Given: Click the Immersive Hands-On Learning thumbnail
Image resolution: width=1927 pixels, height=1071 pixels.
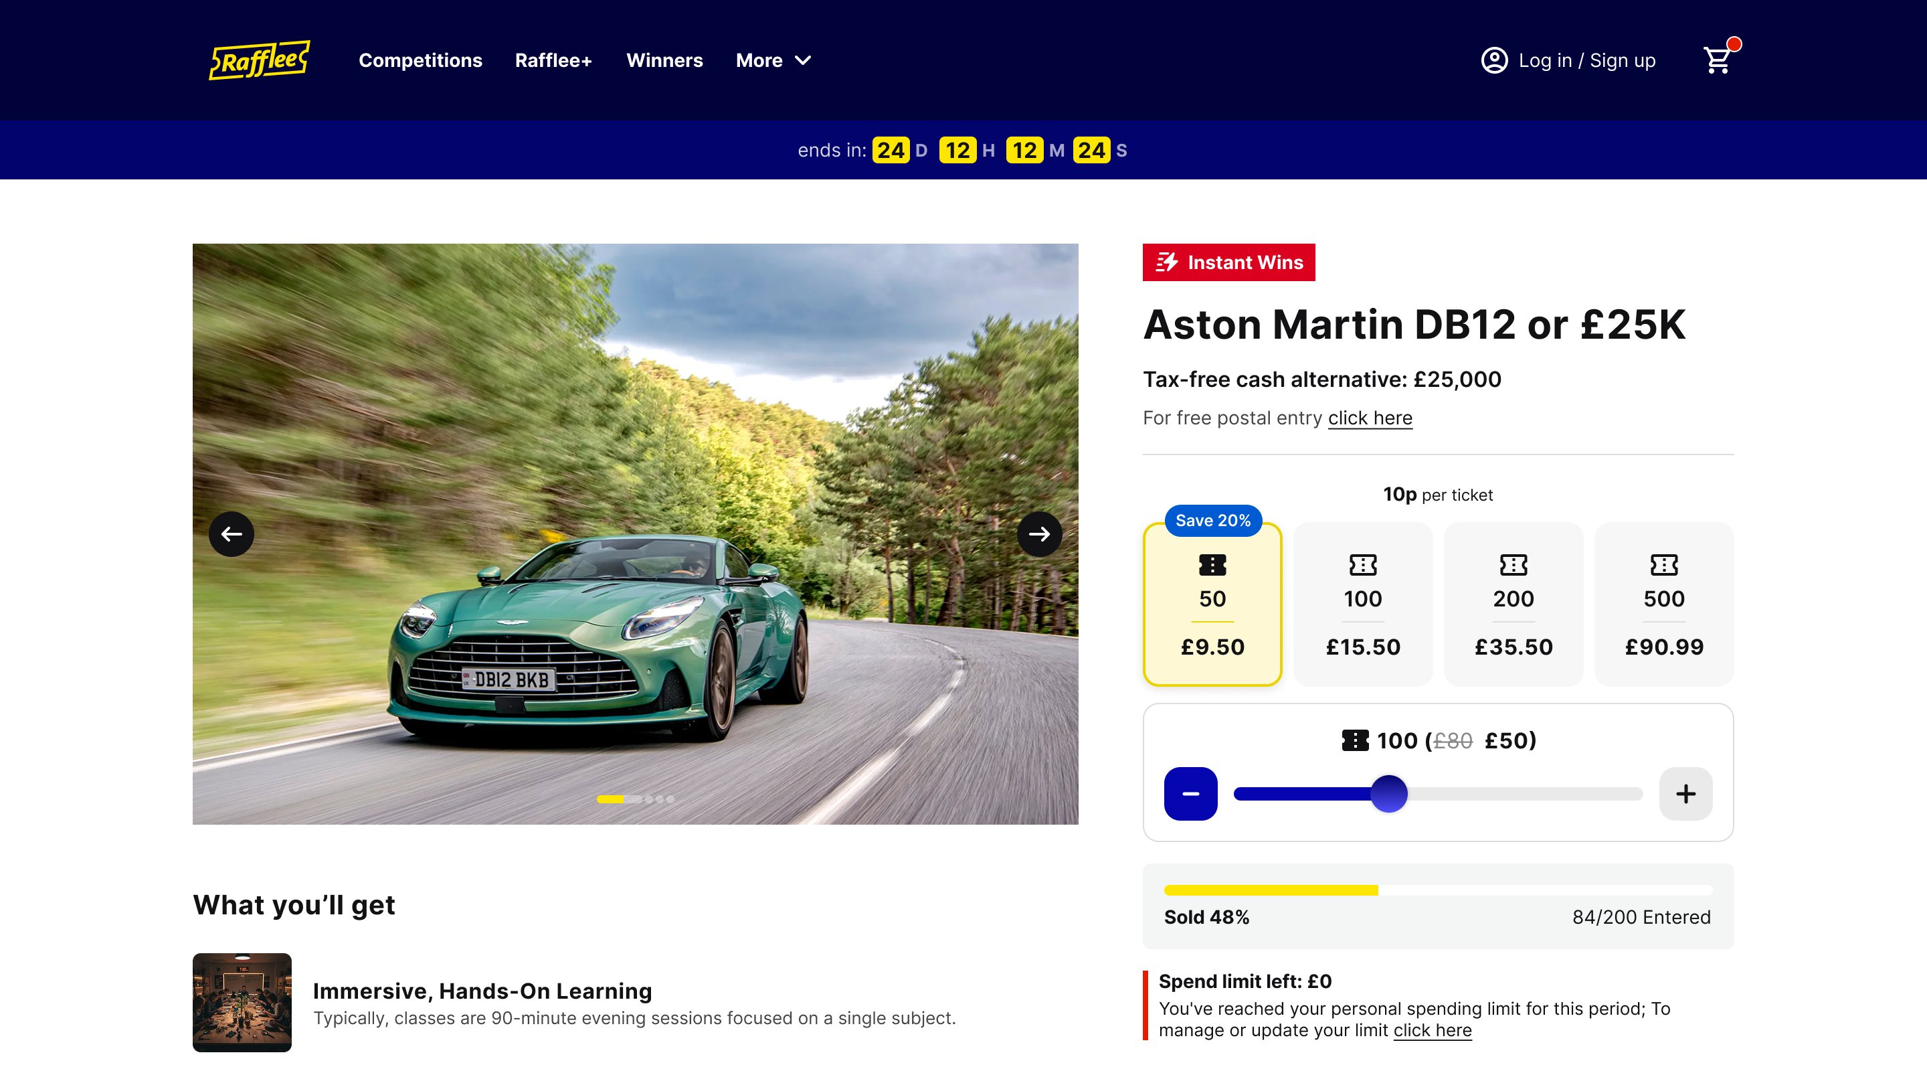Looking at the screenshot, I should 242,1002.
